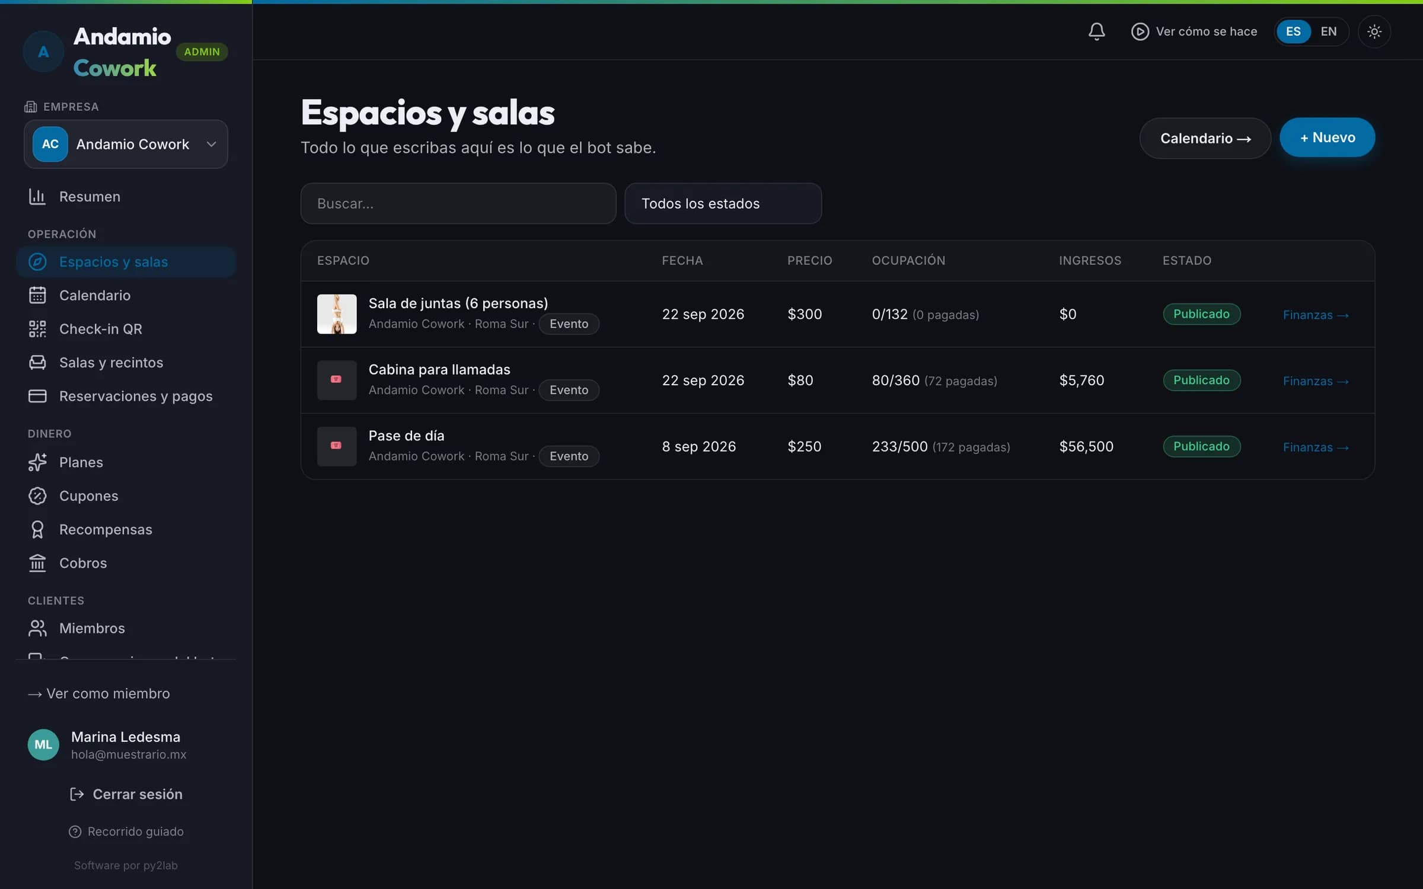The height and width of the screenshot is (889, 1423).
Task: Click the Salas y recintos sofa icon
Action: pyautogui.click(x=37, y=362)
